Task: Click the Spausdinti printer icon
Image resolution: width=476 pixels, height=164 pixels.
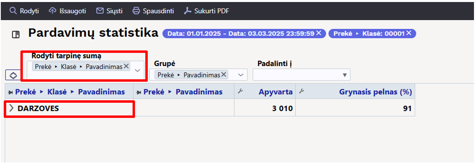Action: [x=136, y=11]
